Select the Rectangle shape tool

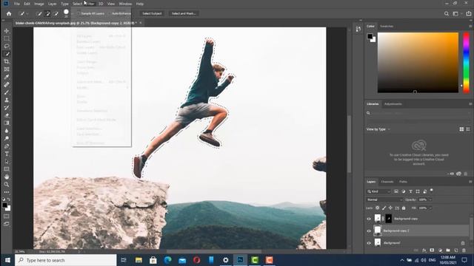click(x=7, y=169)
